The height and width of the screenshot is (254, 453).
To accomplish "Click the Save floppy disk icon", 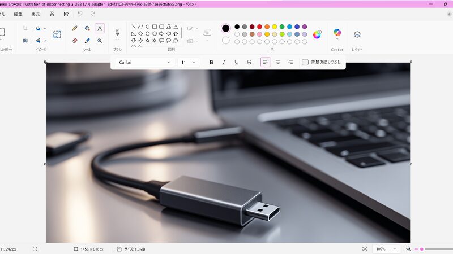I will coord(52,14).
